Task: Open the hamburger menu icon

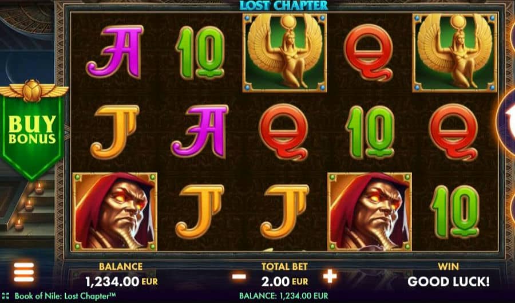Action: pos(23,272)
